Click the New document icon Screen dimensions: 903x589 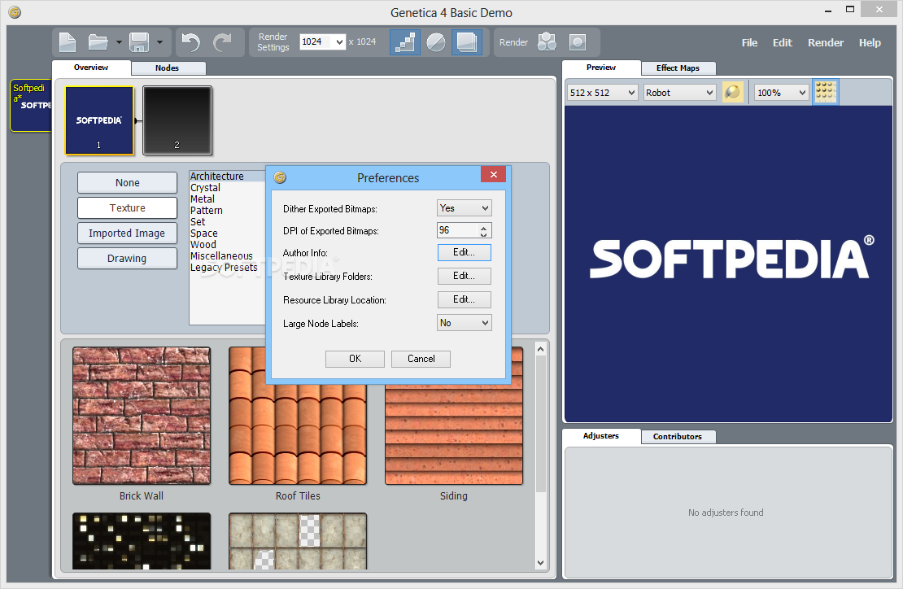pos(68,42)
